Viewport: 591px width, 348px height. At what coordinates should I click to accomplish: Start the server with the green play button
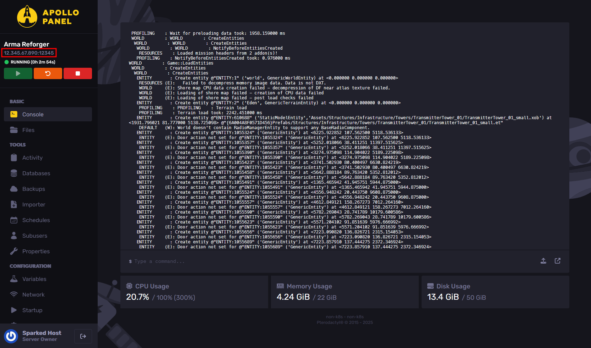pos(18,73)
